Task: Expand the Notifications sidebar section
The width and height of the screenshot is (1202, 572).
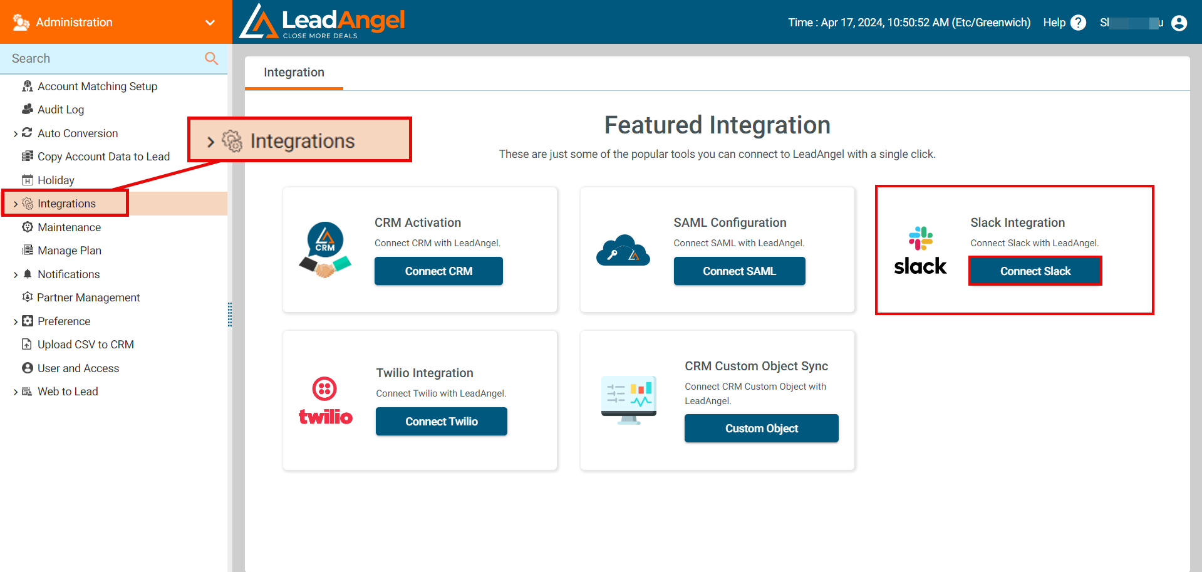Action: tap(16, 274)
